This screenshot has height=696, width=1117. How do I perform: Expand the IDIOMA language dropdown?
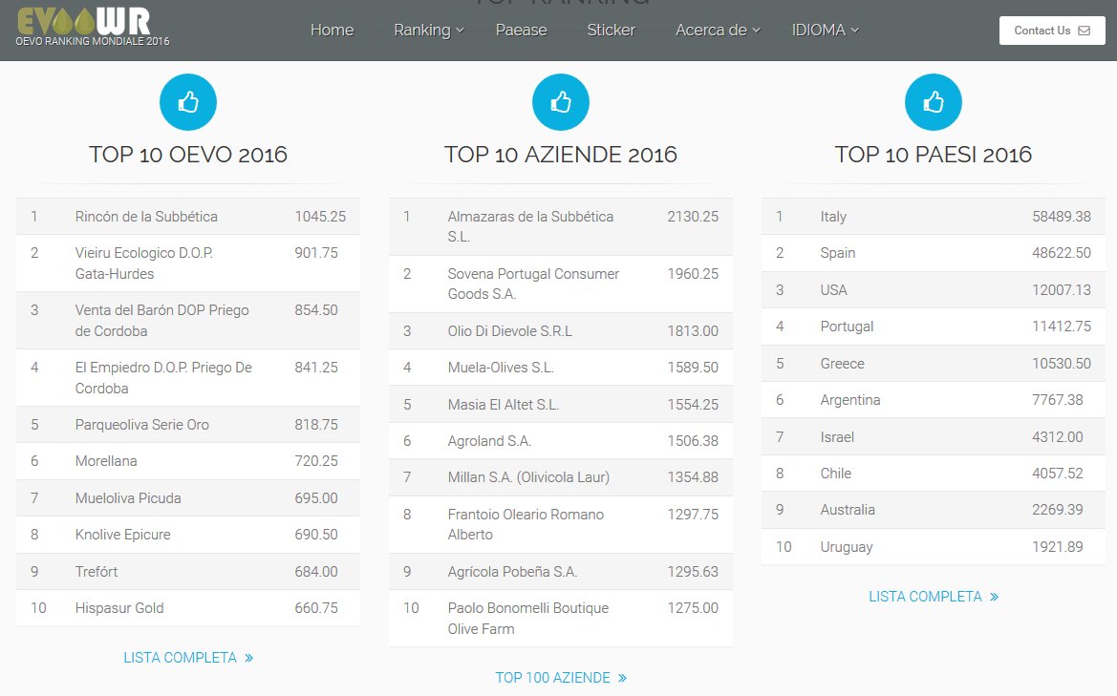(826, 30)
